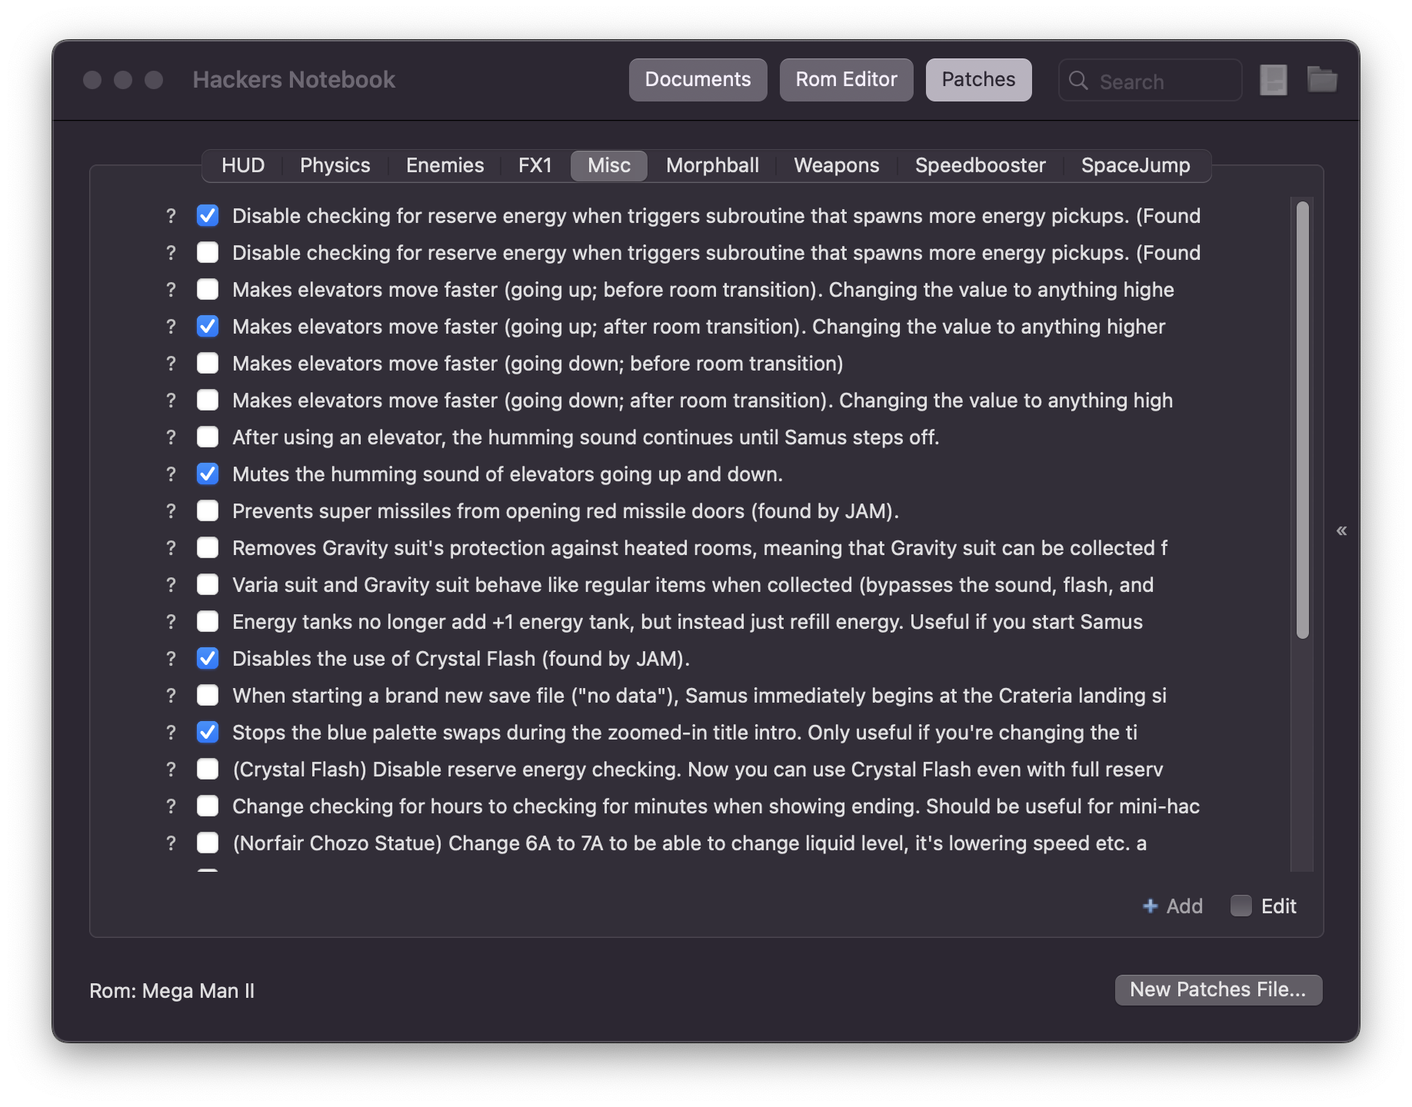Uncheck "Mutes the humming sound of elevators"
Image resolution: width=1412 pixels, height=1107 pixels.
tap(208, 474)
